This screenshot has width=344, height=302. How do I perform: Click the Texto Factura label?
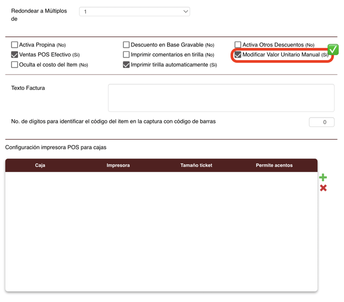[28, 88]
